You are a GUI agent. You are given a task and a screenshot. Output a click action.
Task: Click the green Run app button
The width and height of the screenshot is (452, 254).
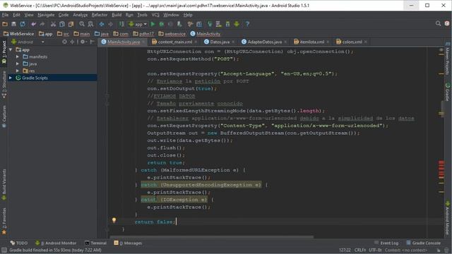(x=153, y=24)
